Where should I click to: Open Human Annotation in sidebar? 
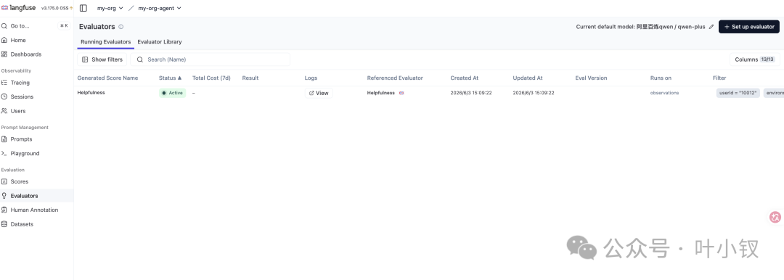click(36, 210)
